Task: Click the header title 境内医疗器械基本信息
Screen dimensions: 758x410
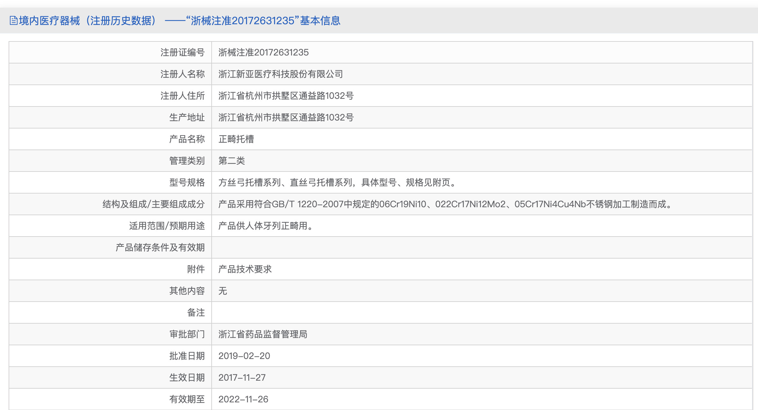Action: pyautogui.click(x=179, y=21)
